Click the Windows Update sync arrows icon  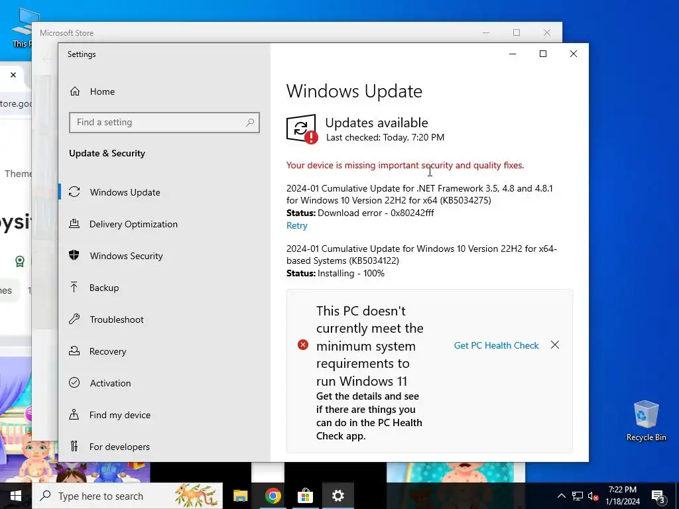coord(74,192)
